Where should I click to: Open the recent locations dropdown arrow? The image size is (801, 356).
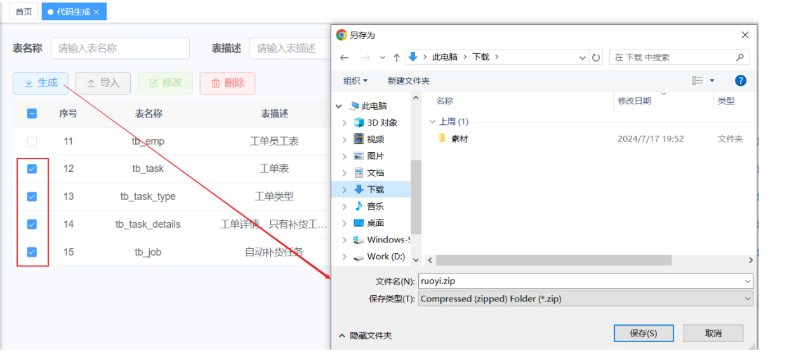382,58
